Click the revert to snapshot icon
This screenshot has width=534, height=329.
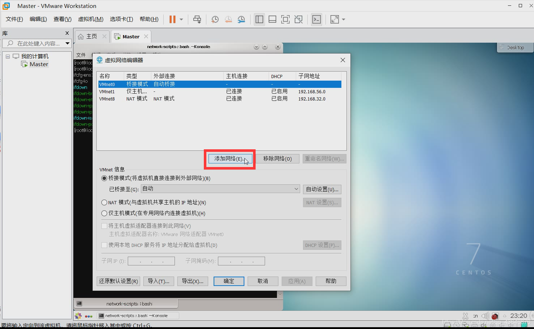coord(228,20)
